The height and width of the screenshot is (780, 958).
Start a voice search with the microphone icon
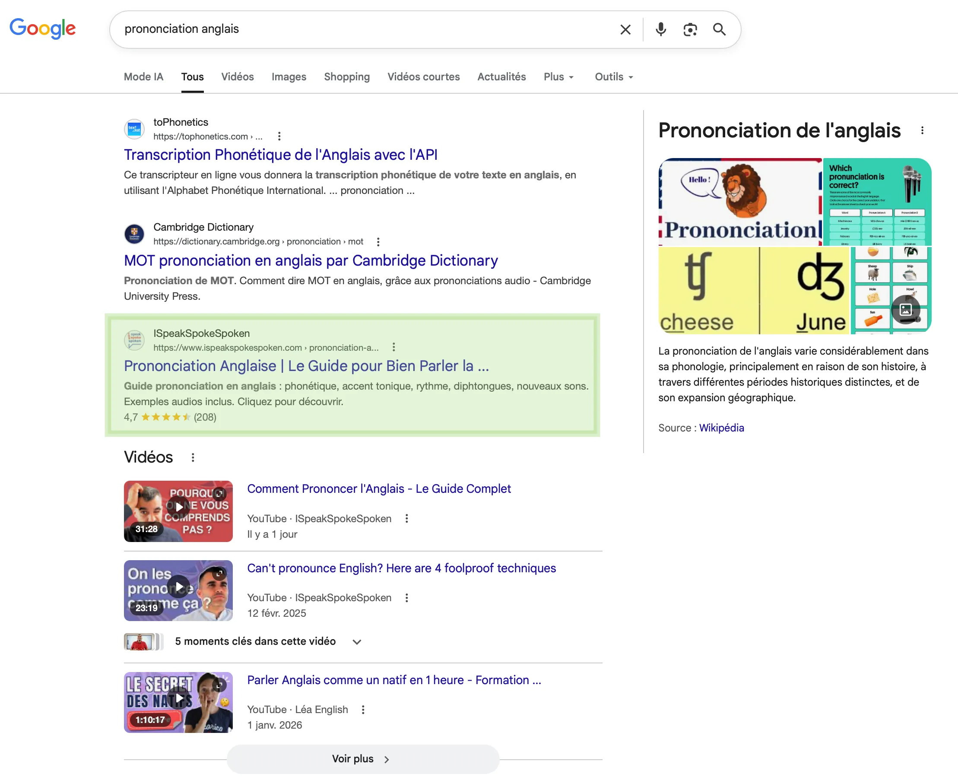coord(660,29)
